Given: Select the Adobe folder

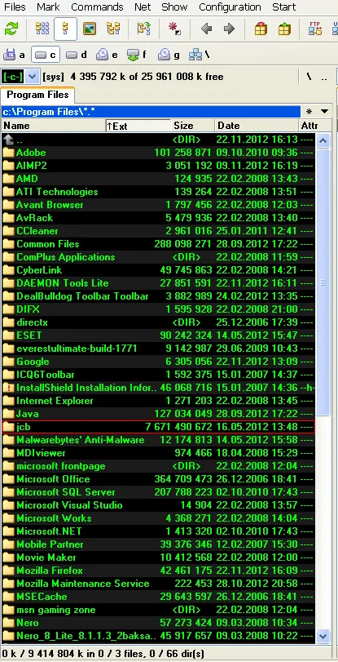Looking at the screenshot, I should pyautogui.click(x=158, y=153).
